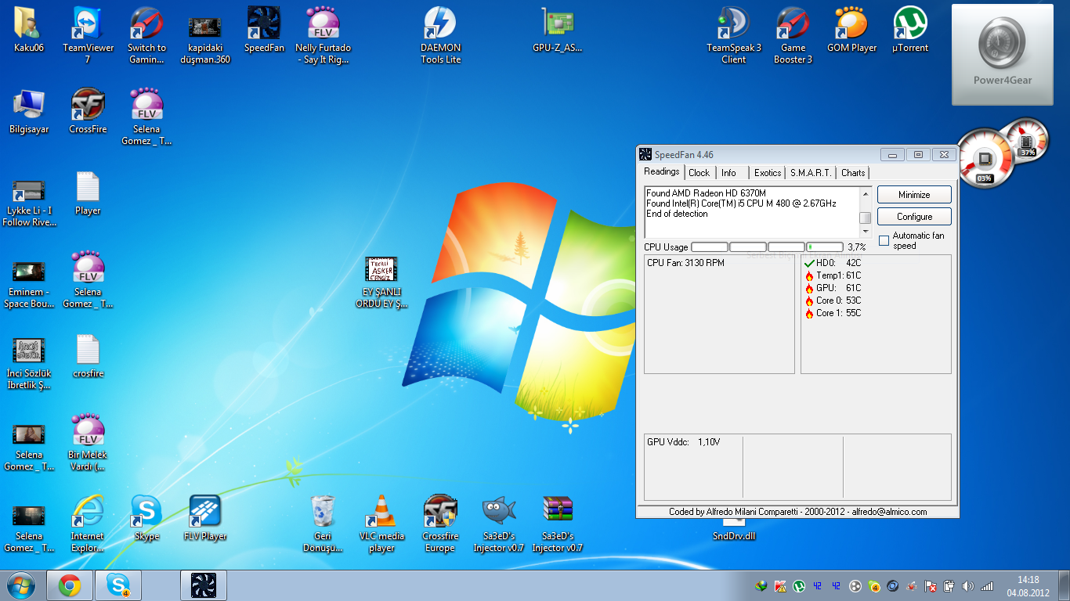The height and width of the screenshot is (601, 1070).
Task: Open the Windows Start menu
Action: pyautogui.click(x=21, y=585)
